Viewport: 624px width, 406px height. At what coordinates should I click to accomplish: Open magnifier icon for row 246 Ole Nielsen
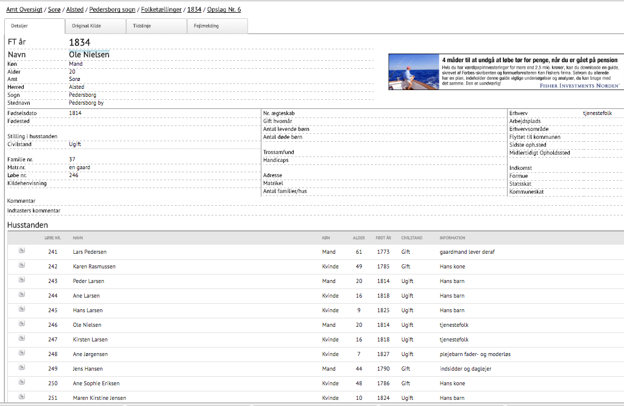pos(22,324)
